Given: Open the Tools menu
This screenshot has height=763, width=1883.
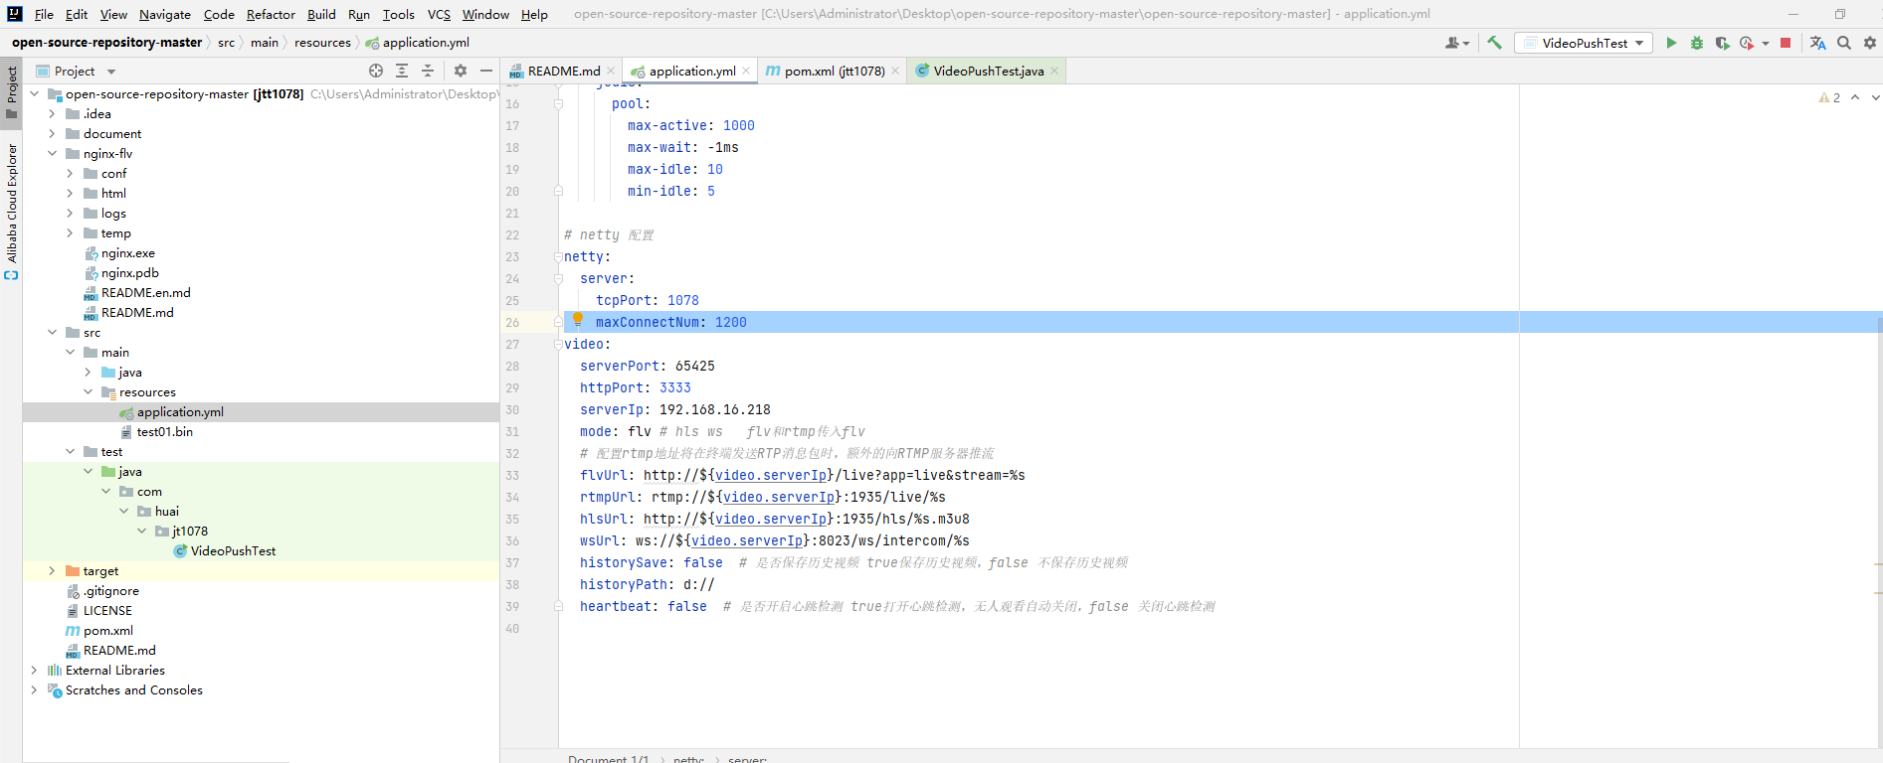Looking at the screenshot, I should (x=398, y=14).
